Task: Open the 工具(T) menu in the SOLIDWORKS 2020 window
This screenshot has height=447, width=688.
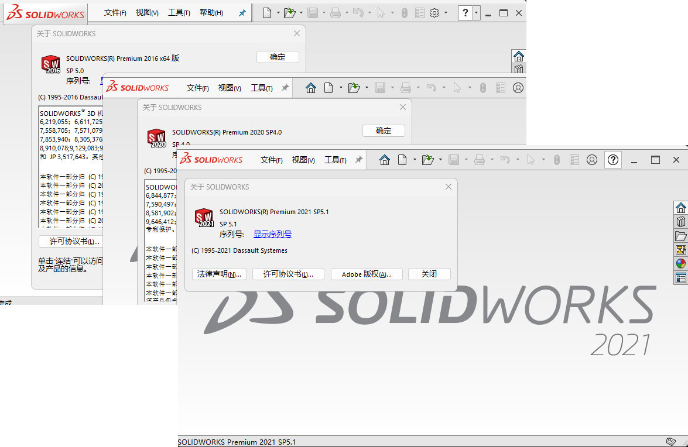Action: tap(262, 88)
